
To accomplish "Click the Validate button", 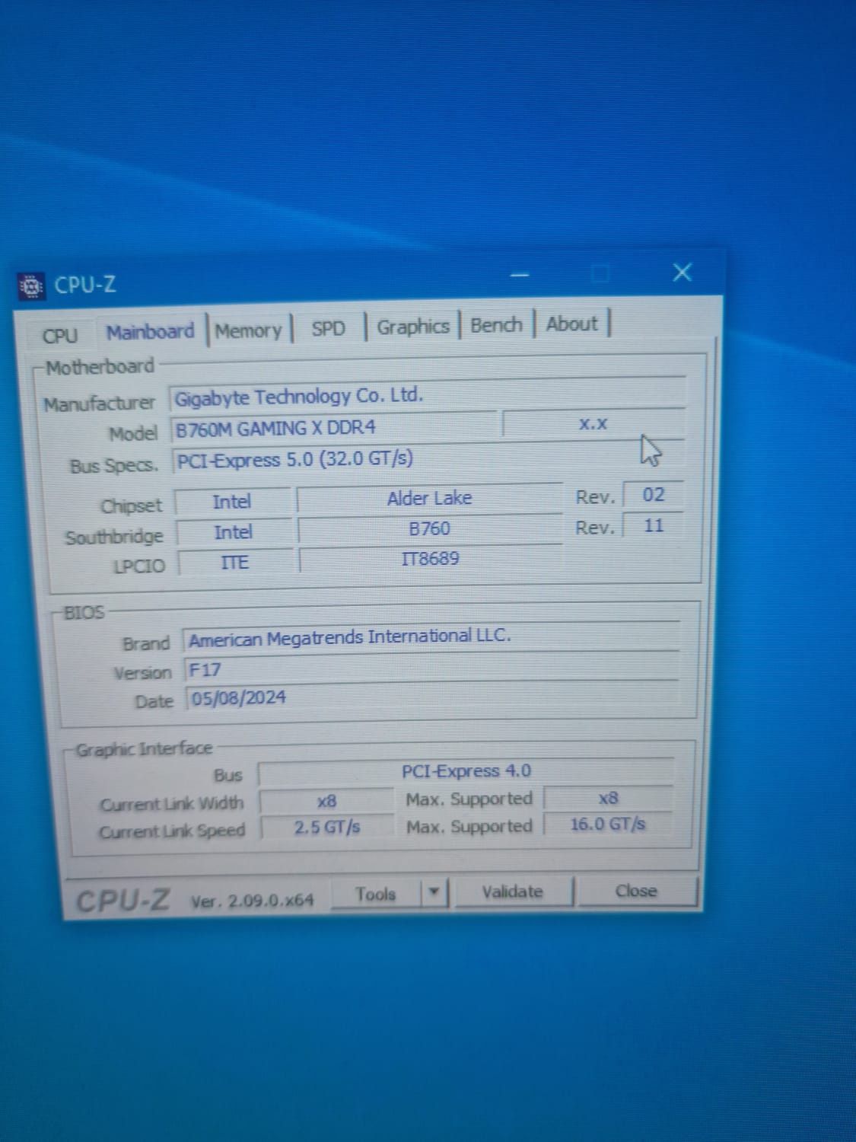I will pos(512,892).
